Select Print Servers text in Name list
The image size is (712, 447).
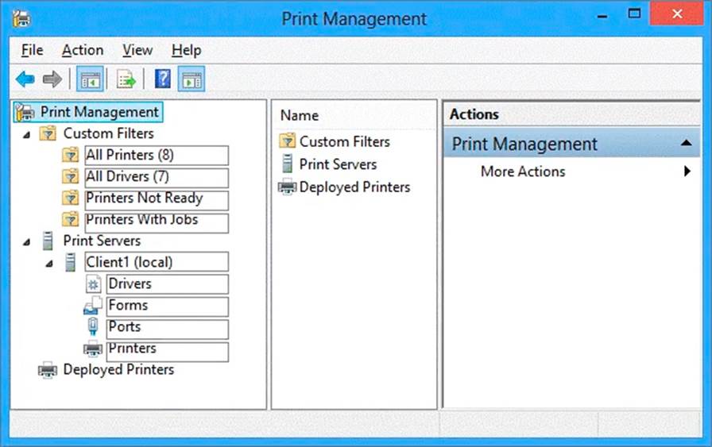coord(339,164)
